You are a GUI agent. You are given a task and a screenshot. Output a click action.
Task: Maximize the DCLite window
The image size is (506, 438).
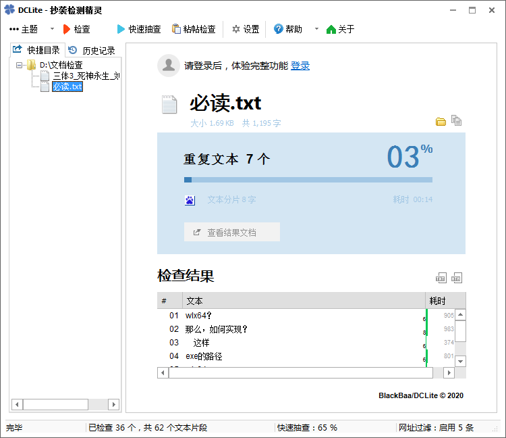click(x=472, y=10)
